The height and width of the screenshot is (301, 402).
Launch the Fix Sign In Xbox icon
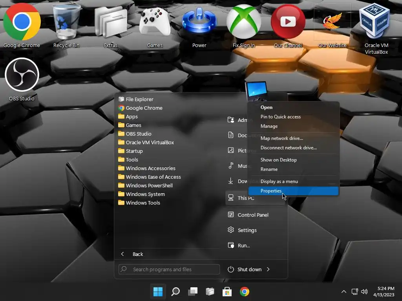243,25
